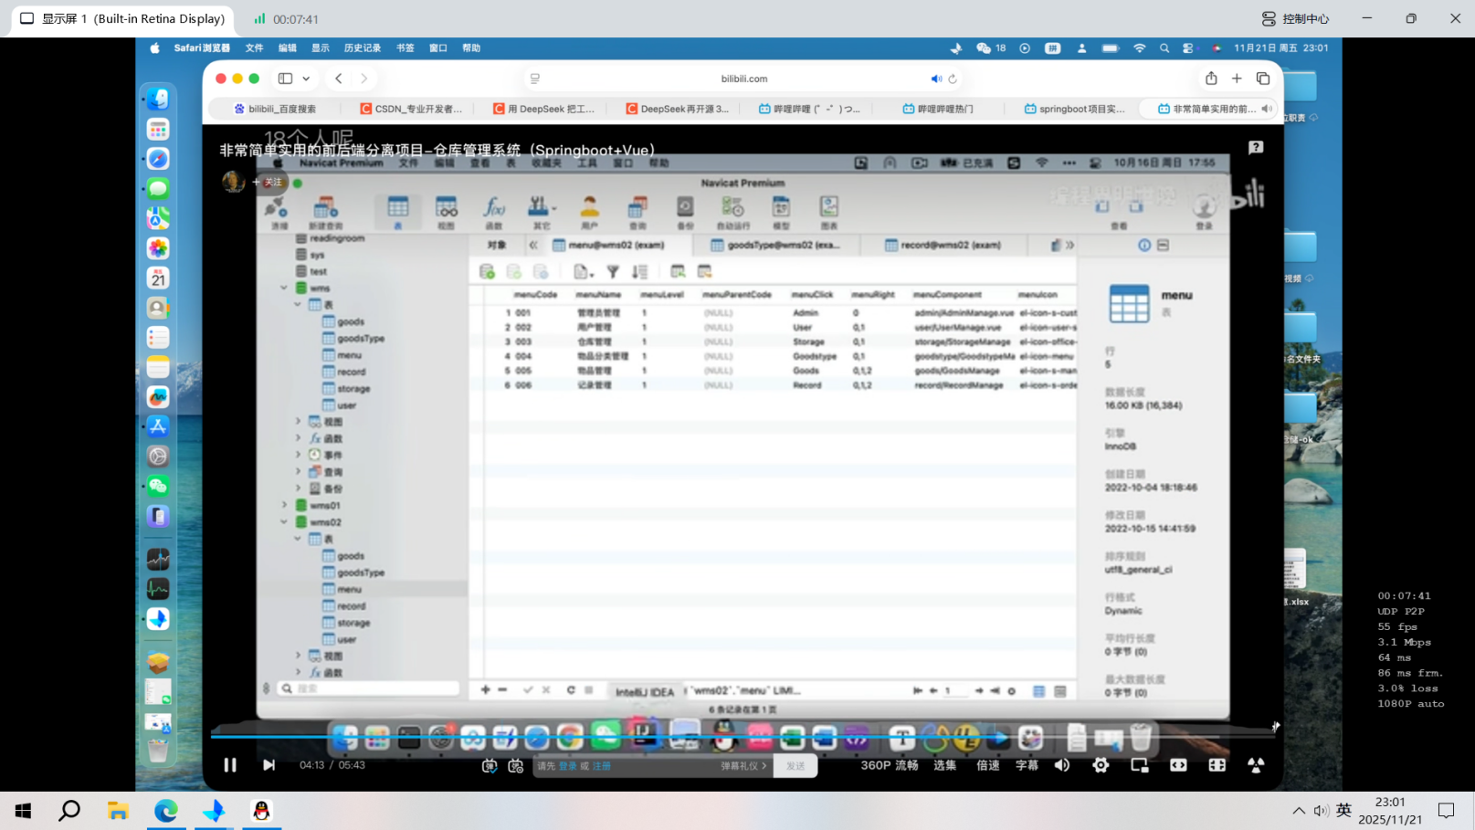Open Calendar showing 21 in dock
Viewport: 1475px width, 830px height.
point(158,278)
